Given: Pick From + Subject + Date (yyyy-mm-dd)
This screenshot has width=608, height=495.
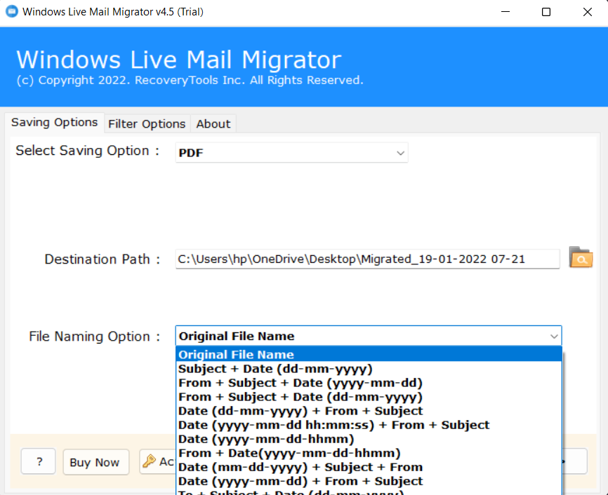Looking at the screenshot, I should [369, 383].
